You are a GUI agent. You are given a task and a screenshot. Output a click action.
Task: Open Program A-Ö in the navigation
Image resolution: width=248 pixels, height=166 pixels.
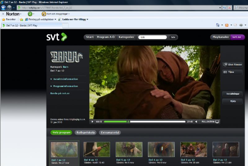tap(106, 37)
